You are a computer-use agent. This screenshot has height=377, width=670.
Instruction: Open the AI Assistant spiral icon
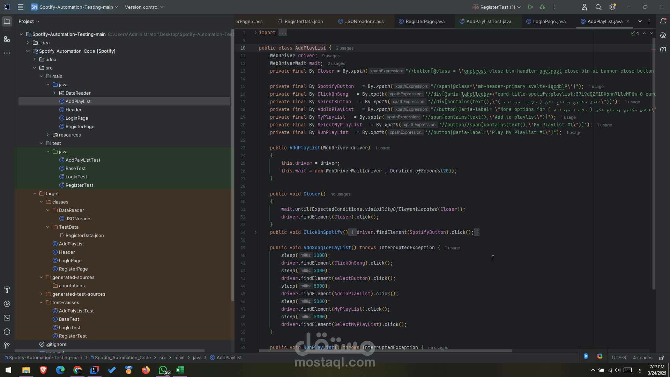(x=663, y=35)
